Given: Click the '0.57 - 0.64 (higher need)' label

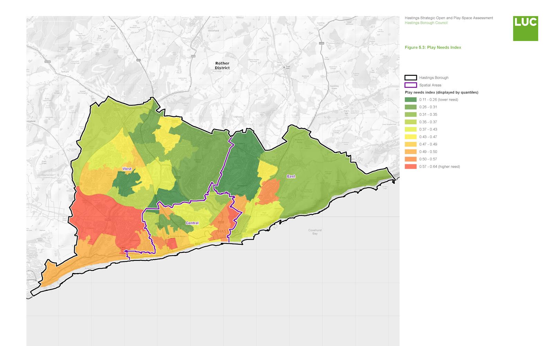Looking at the screenshot, I should point(439,167).
